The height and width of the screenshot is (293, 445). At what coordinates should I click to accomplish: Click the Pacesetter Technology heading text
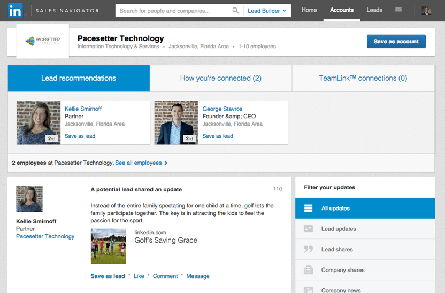[121, 38]
